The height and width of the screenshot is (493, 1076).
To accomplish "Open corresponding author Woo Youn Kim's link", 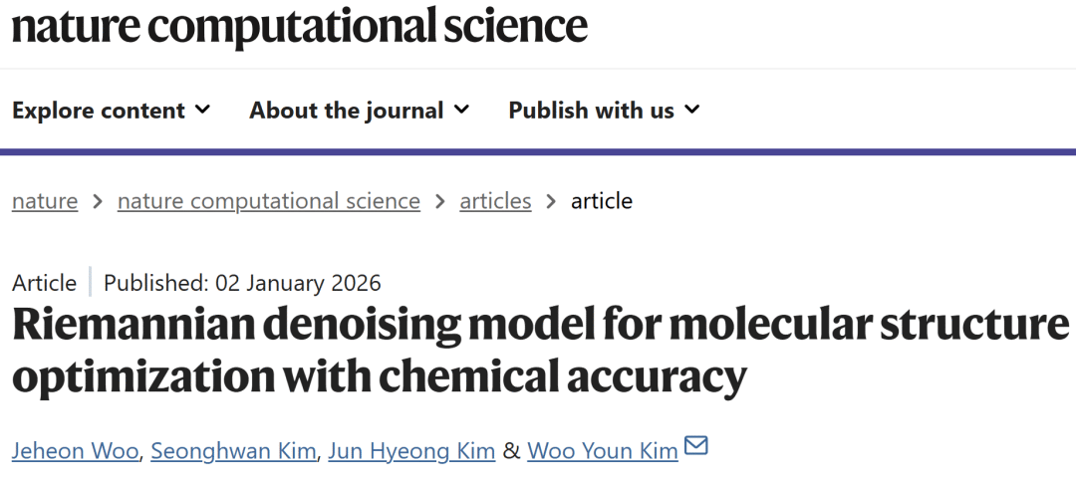I will tap(602, 451).
